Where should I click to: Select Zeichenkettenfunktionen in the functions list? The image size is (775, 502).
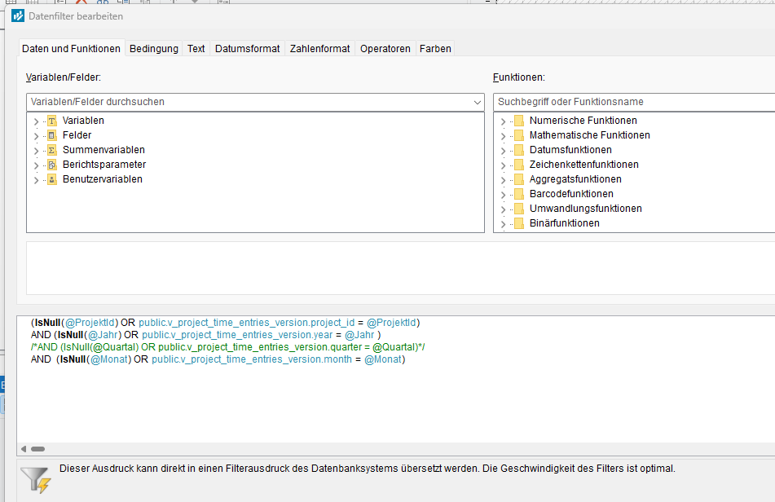583,165
